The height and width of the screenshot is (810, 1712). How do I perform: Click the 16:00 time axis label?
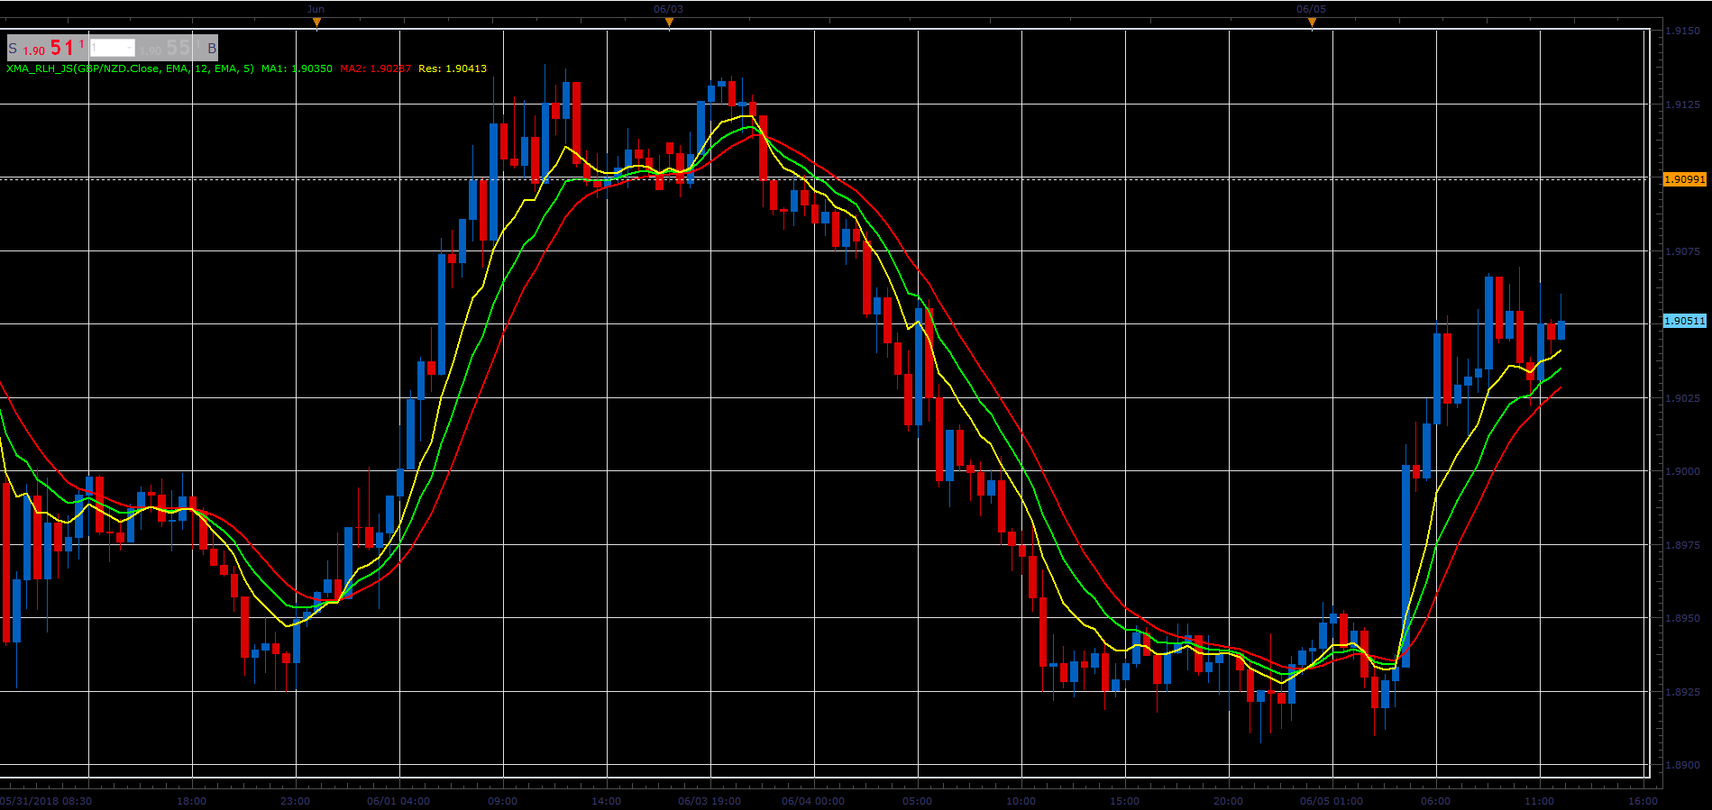point(1643,801)
